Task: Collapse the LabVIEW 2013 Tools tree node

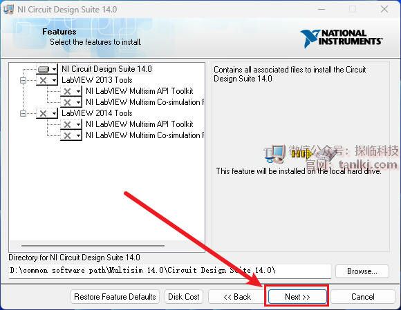Action: point(23,81)
